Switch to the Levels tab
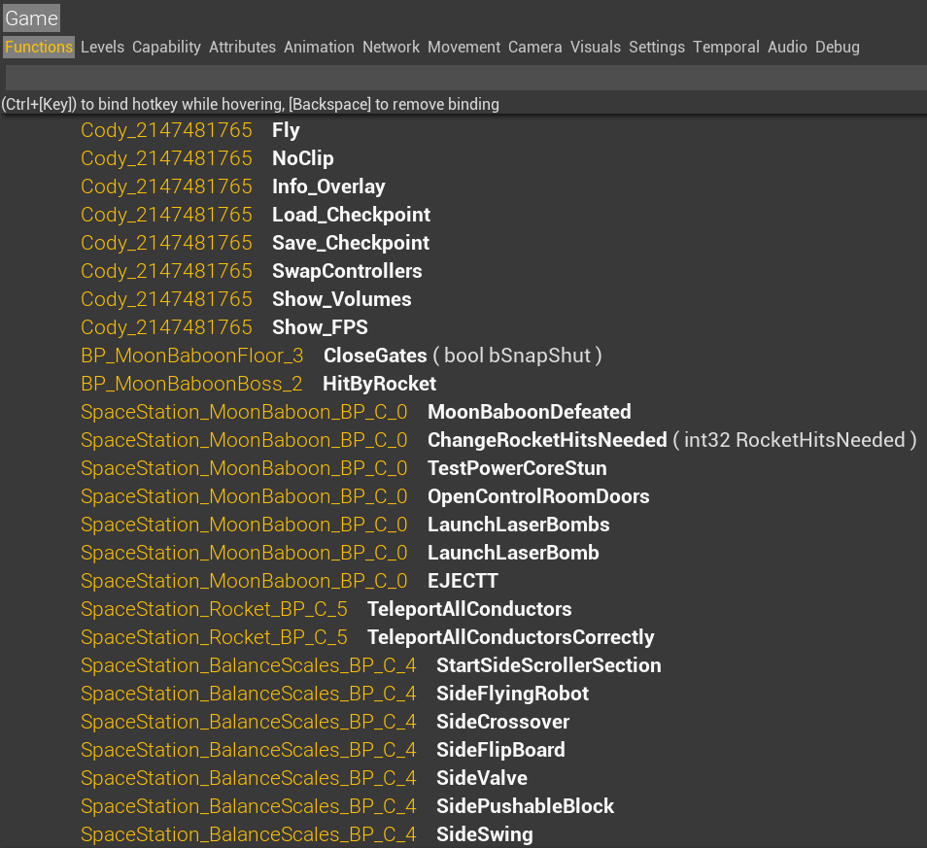The height and width of the screenshot is (848, 927). coord(102,47)
